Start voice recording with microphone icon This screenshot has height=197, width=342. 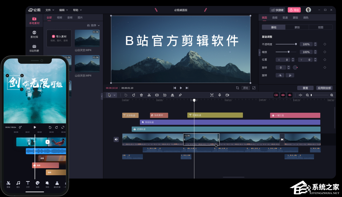click(220, 95)
